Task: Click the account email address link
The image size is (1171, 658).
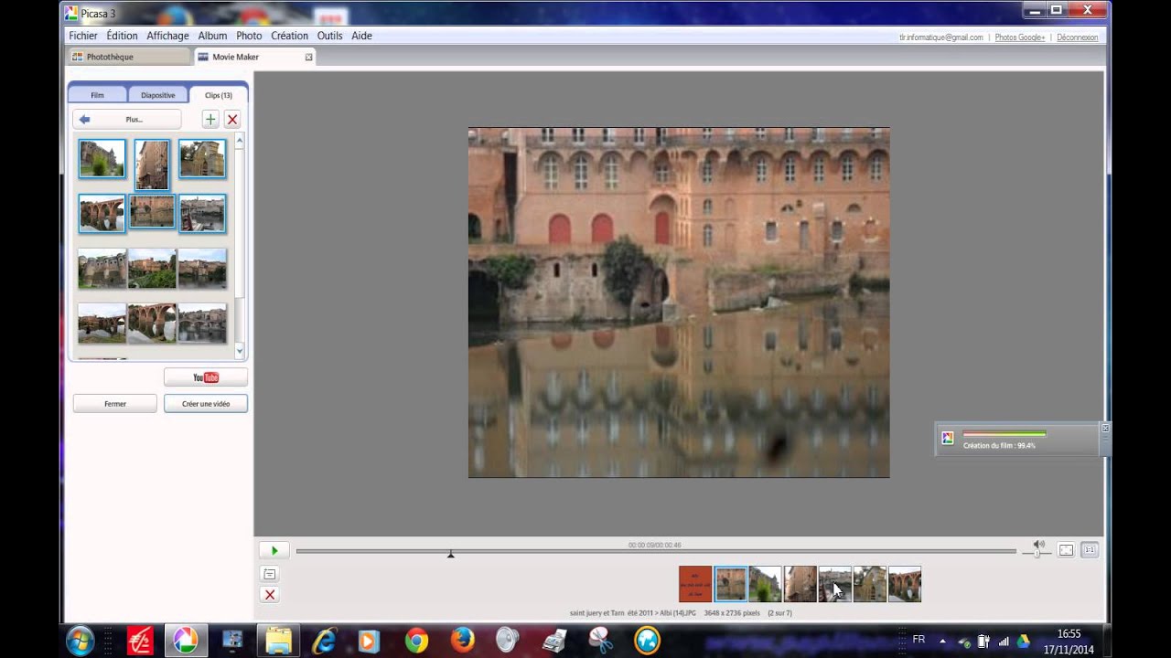Action: (941, 37)
